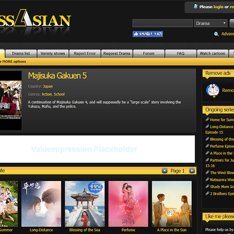Go to previous page arrow
This screenshot has height=234, width=234.
pos(165,171)
